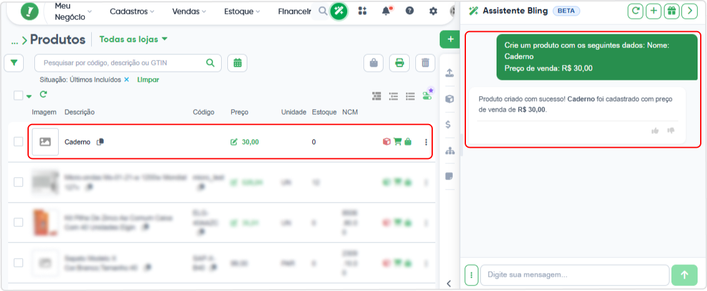Image resolution: width=707 pixels, height=291 pixels.
Task: Click the green send message arrow button
Action: click(685, 275)
